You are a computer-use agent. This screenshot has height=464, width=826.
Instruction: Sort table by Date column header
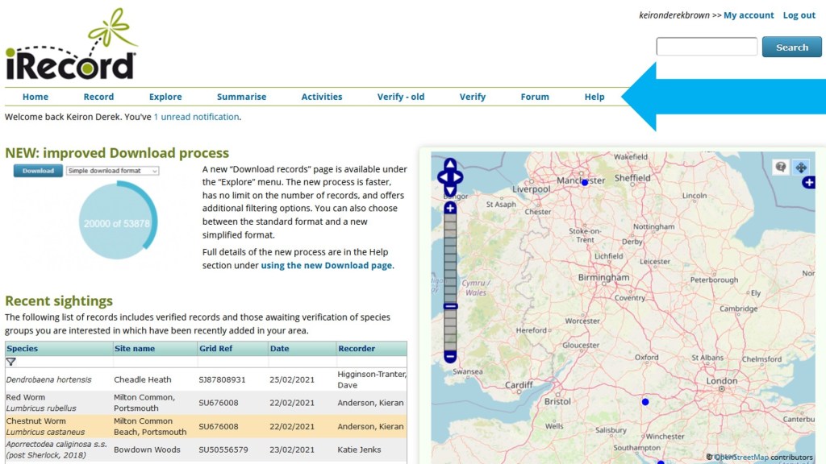tap(279, 349)
